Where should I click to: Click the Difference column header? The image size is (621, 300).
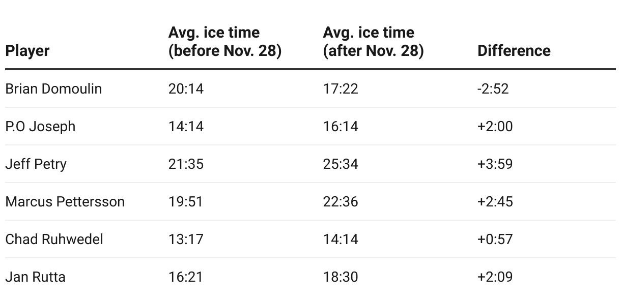(514, 51)
